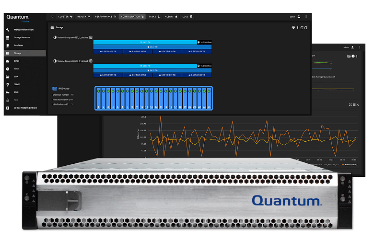
Task: Open the Logs tab
Action: tap(187, 17)
